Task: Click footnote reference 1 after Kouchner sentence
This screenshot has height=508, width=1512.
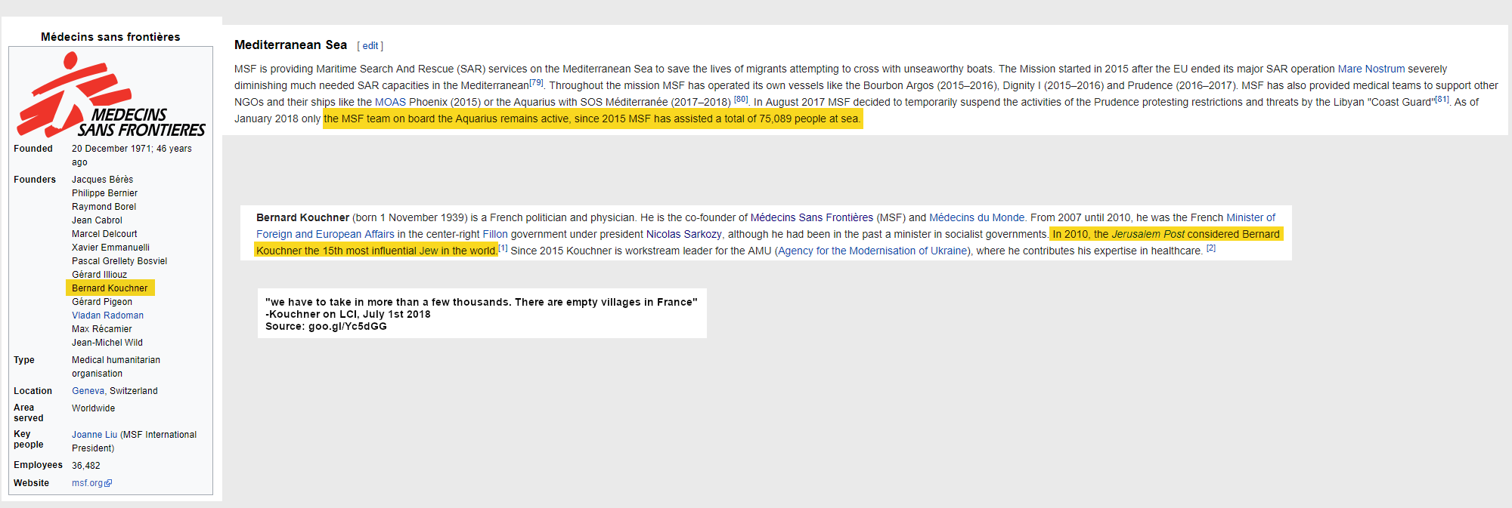Action: pyautogui.click(x=503, y=248)
